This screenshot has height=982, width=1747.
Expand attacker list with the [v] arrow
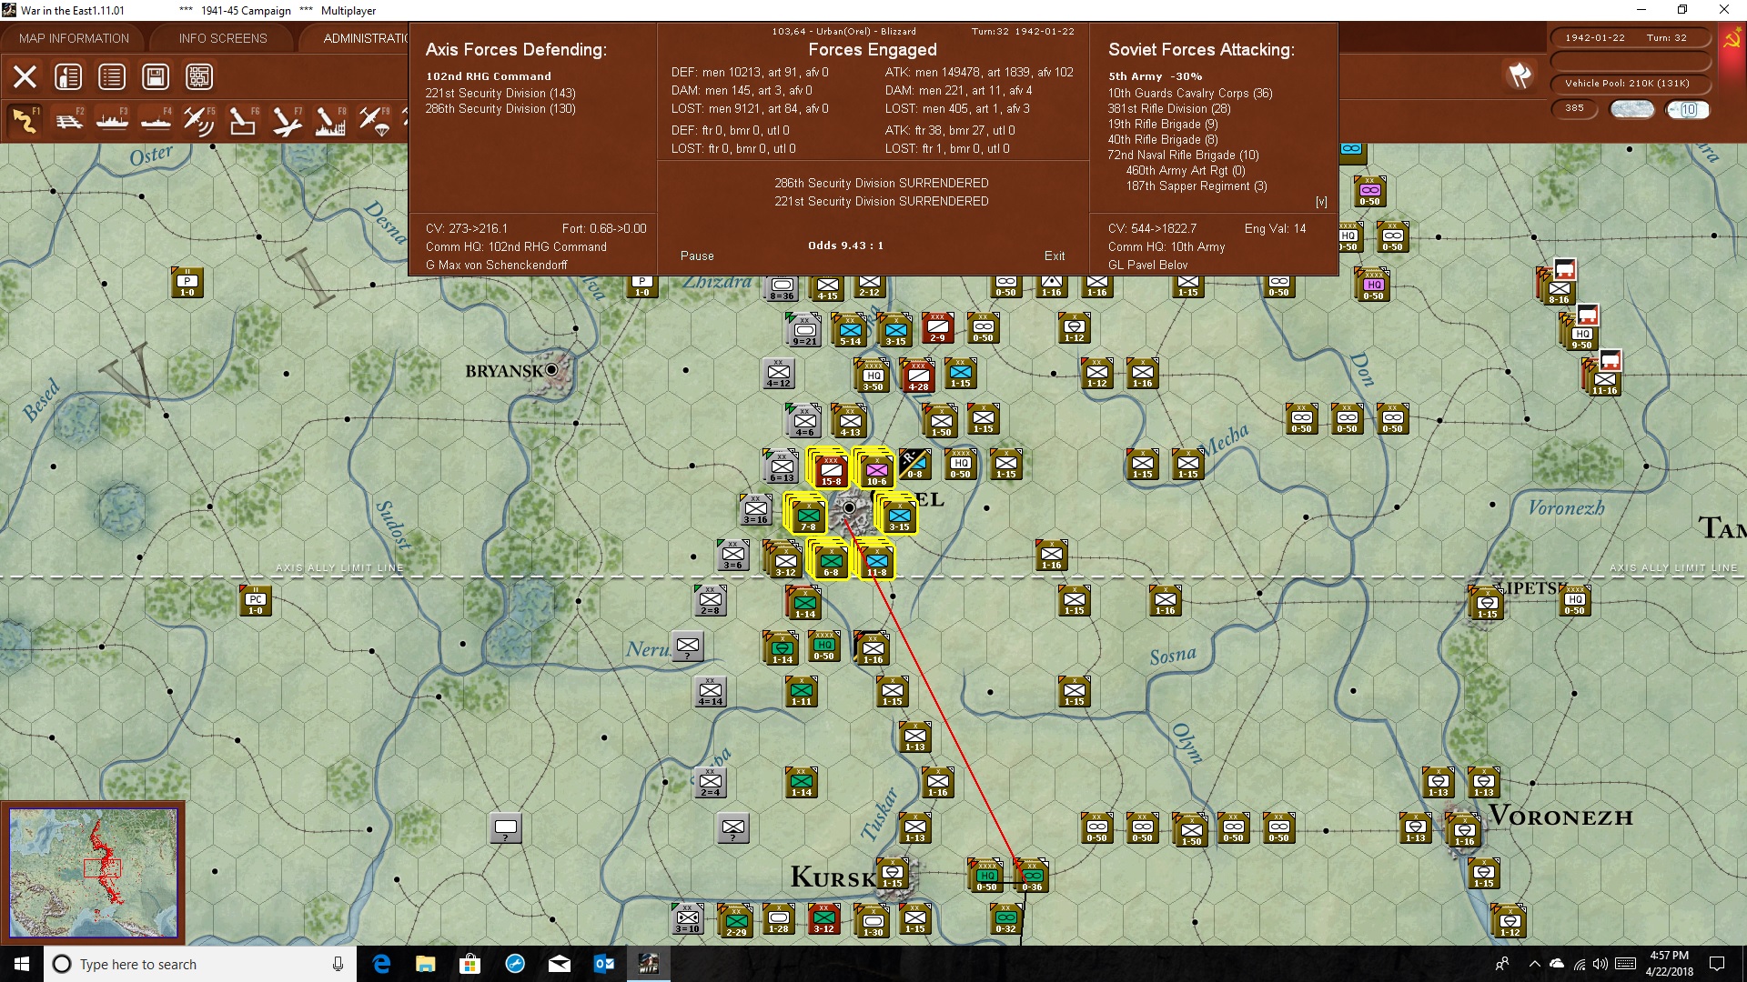1321,202
